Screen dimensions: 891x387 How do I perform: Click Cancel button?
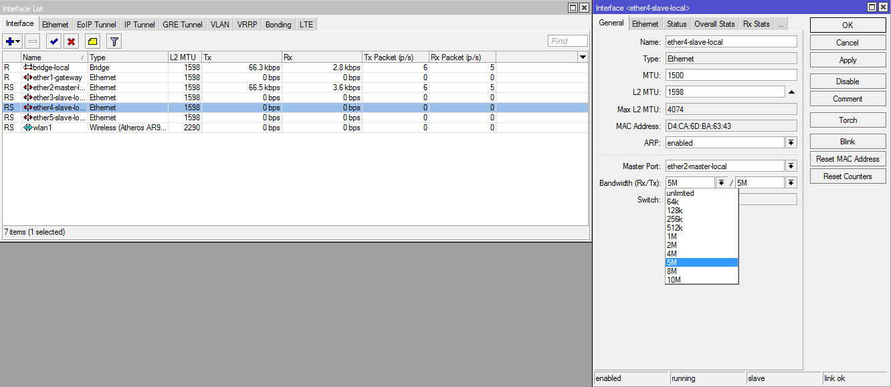point(848,42)
